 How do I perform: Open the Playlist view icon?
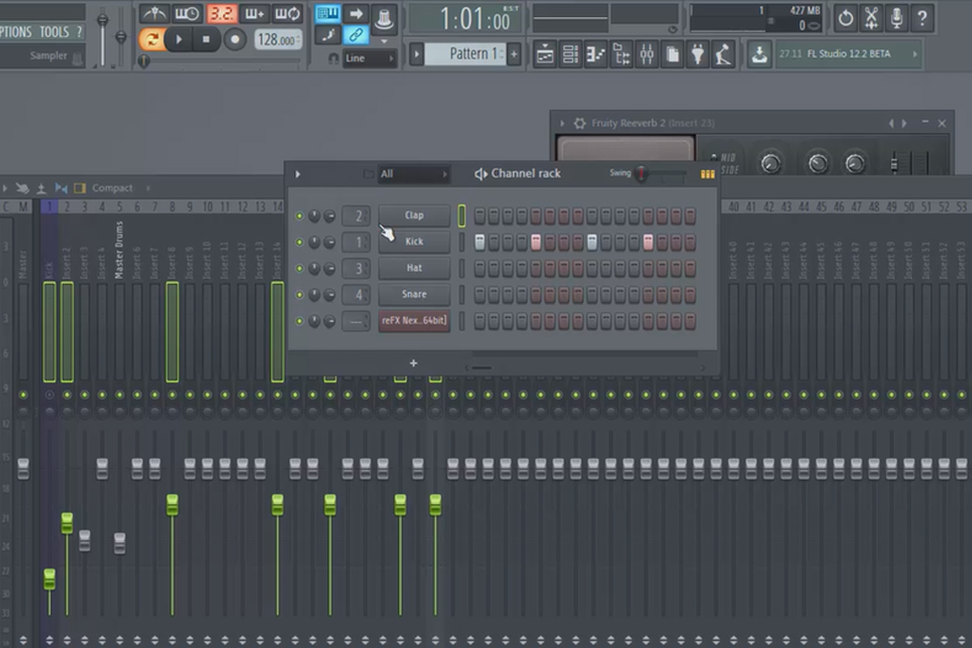(x=545, y=54)
